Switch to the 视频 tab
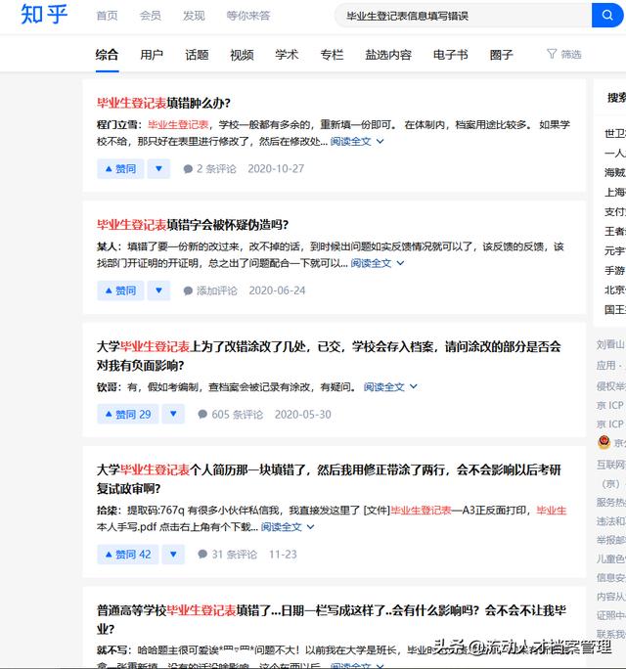Image resolution: width=626 pixels, height=669 pixels. [x=242, y=55]
